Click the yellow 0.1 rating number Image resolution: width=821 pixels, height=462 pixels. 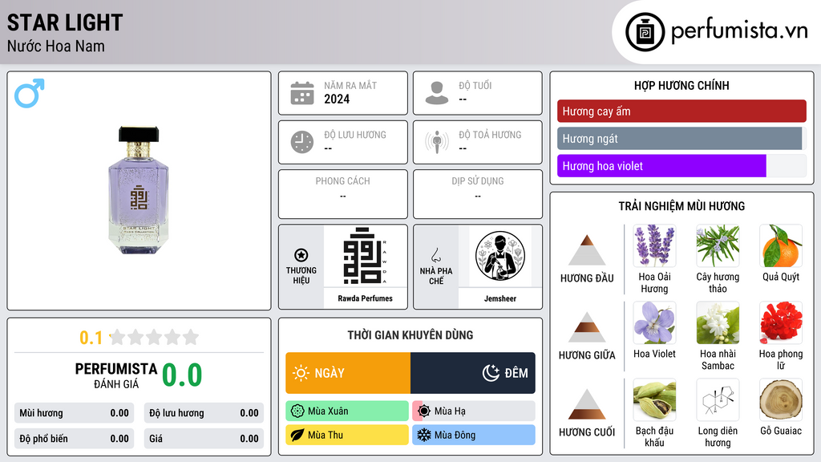(91, 338)
